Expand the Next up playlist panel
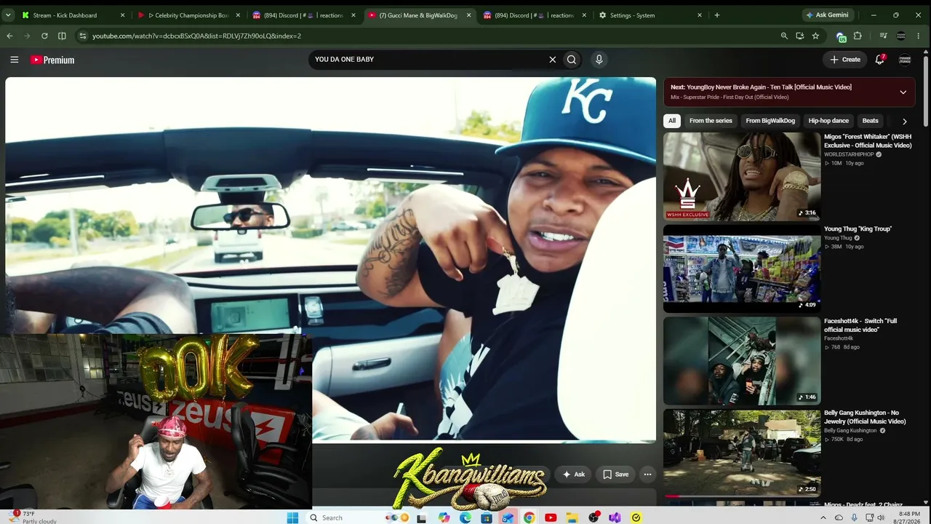Image resolution: width=931 pixels, height=524 pixels. point(903,92)
